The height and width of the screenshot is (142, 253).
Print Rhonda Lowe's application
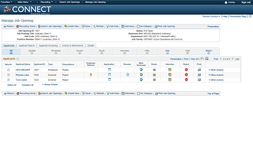pos(199,75)
